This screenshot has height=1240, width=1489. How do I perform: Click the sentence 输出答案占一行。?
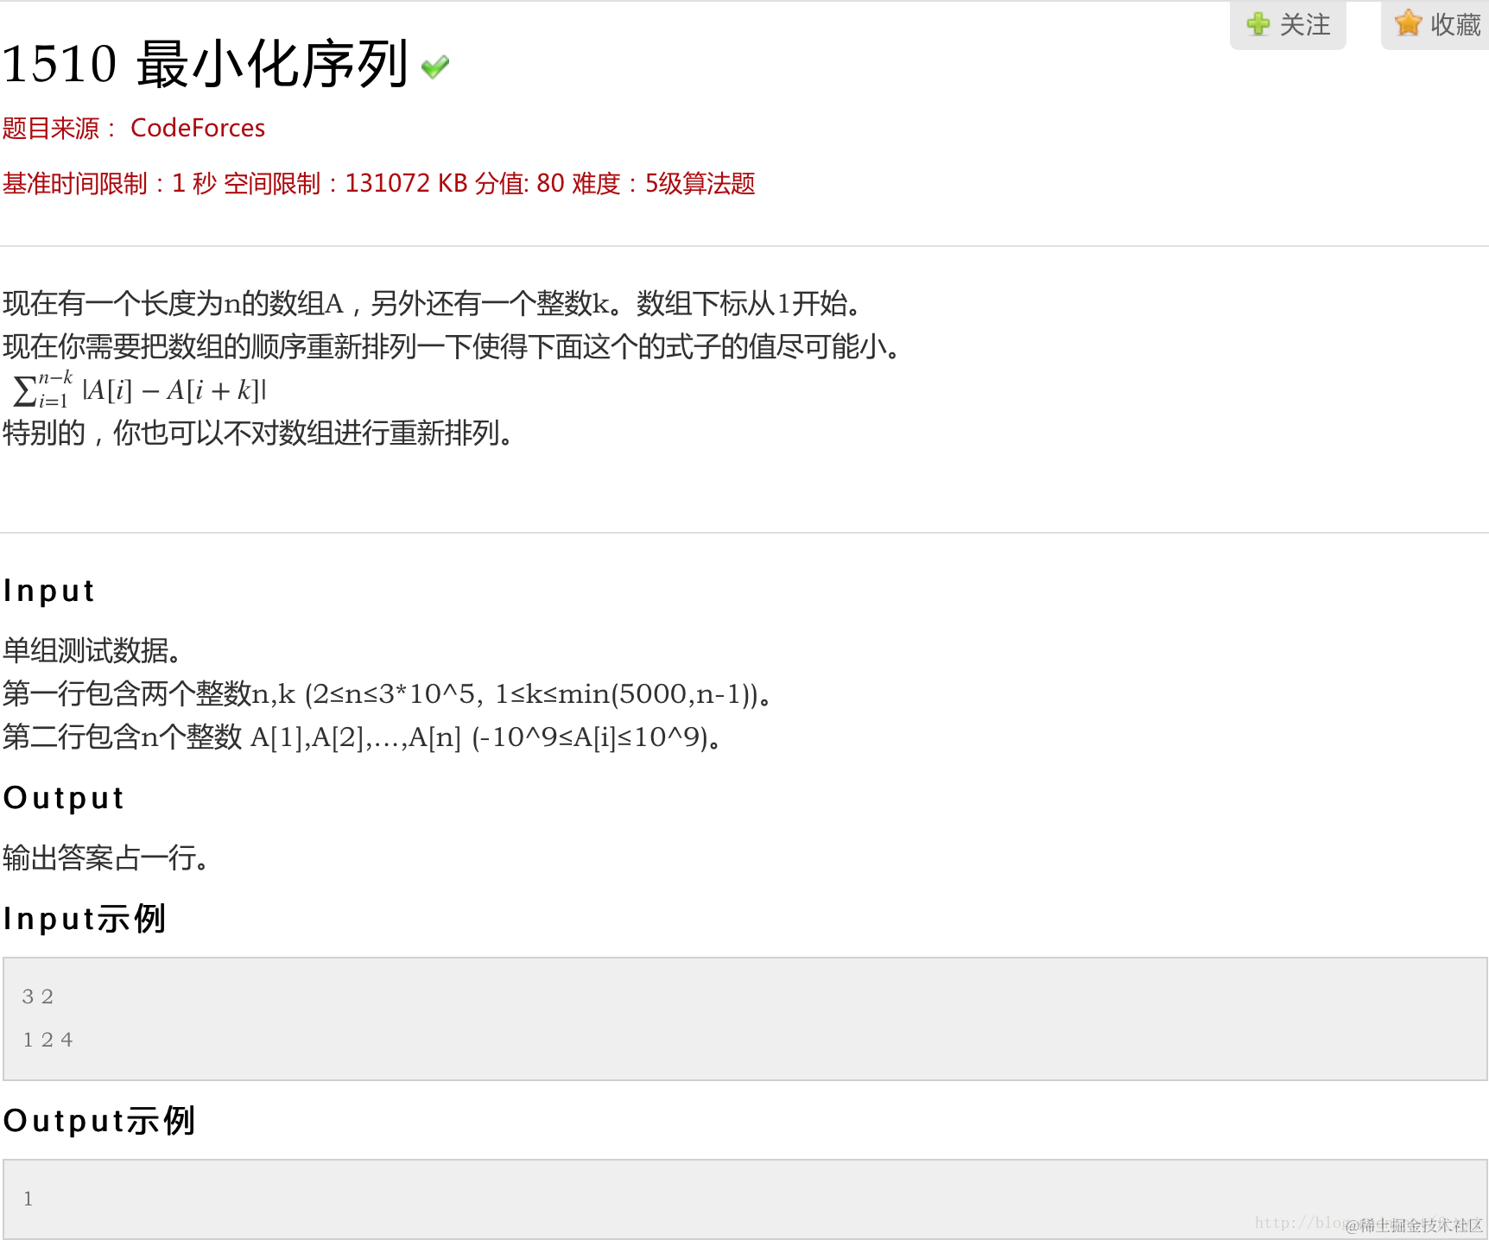[106, 857]
